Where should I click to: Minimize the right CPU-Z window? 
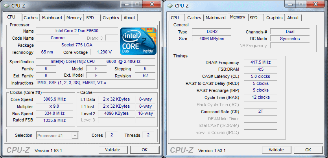(x=291, y=4)
